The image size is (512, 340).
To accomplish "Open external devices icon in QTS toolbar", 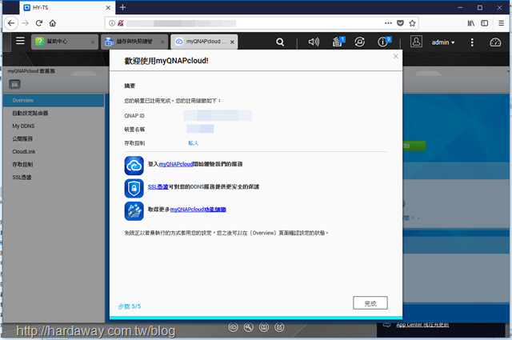I will point(359,42).
